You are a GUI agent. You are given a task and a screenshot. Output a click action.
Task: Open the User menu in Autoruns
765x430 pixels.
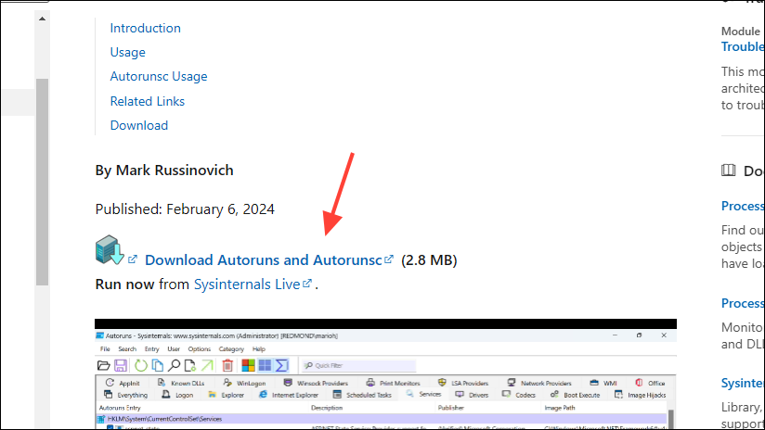[174, 349]
